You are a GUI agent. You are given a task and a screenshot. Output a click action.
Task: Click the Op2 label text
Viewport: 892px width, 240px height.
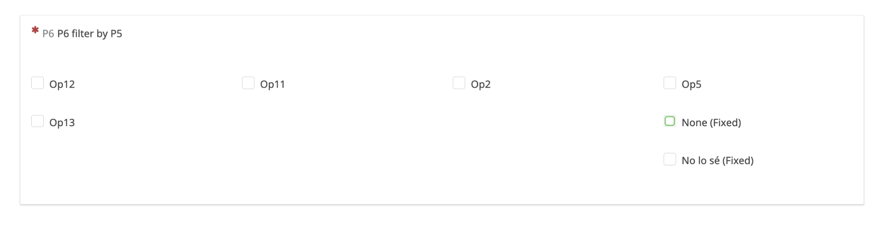coord(481,84)
